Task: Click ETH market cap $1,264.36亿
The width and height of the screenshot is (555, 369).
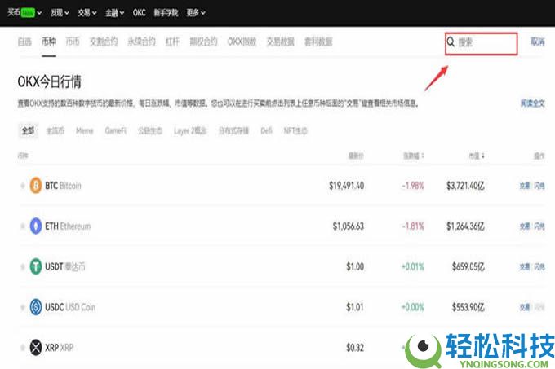Action: point(465,226)
